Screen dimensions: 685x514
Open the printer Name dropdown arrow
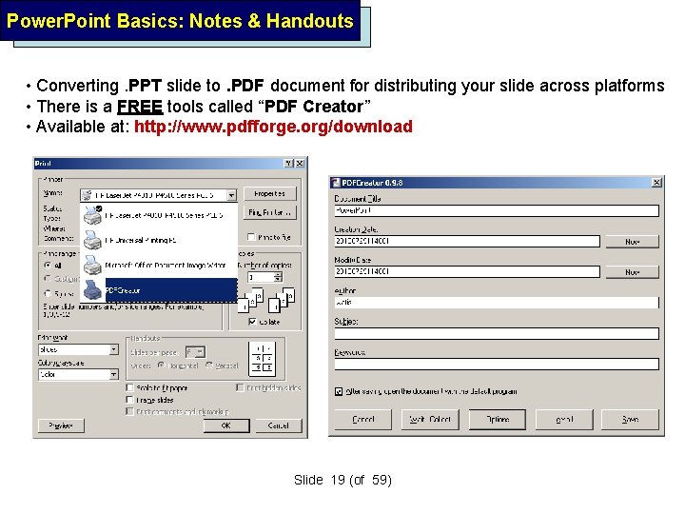tap(231, 195)
